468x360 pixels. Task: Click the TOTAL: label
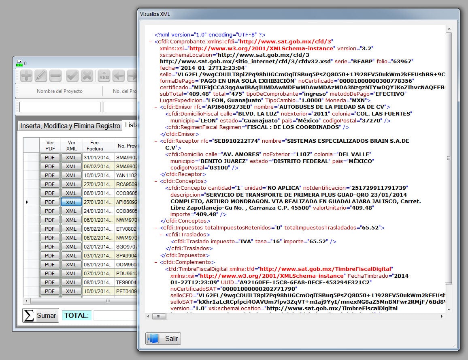click(x=77, y=315)
